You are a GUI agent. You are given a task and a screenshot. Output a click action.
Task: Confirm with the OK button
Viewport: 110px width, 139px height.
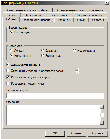pos(55,133)
